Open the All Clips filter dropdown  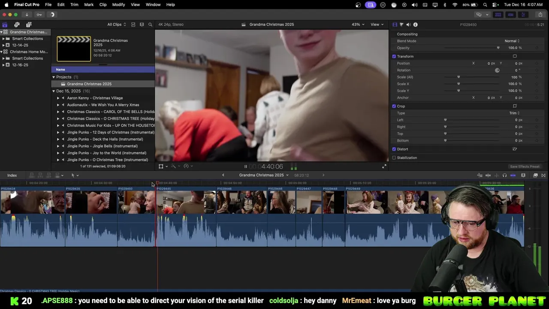(x=117, y=24)
